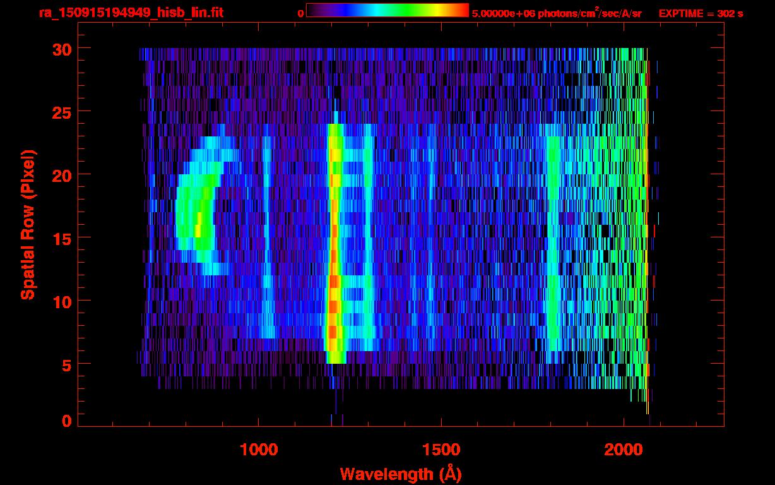Click the EXPTIME = 302 s label

(x=701, y=13)
